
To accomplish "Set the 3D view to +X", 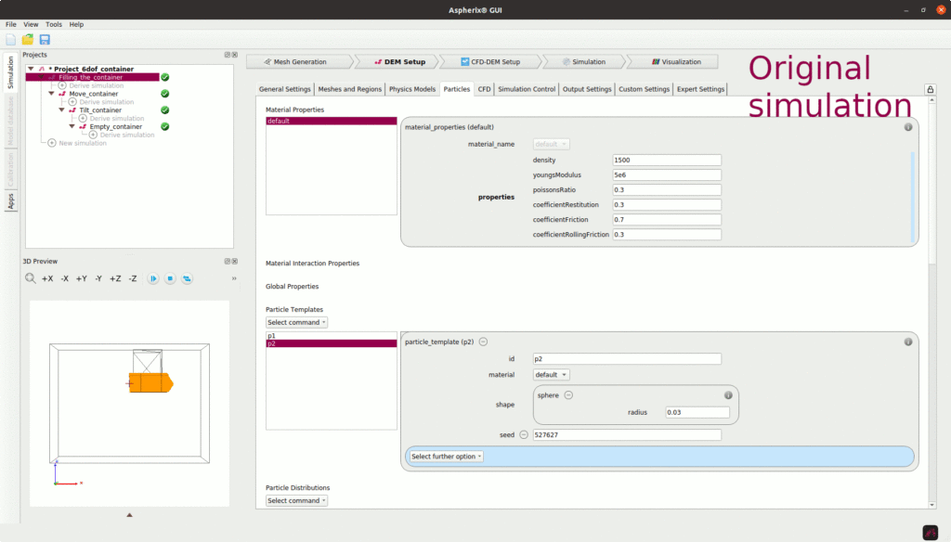I will point(47,278).
